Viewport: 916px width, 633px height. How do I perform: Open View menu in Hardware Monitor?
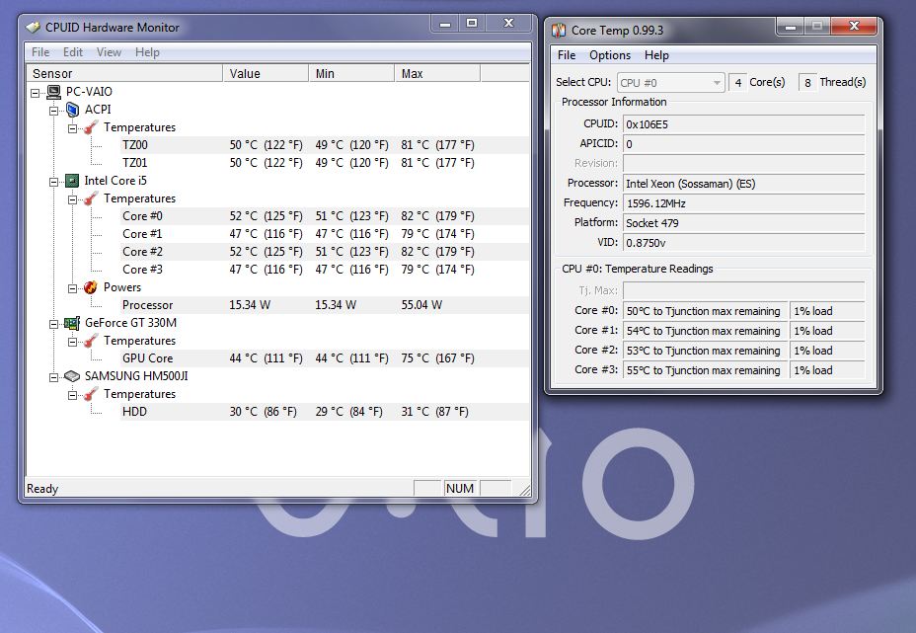[x=109, y=52]
